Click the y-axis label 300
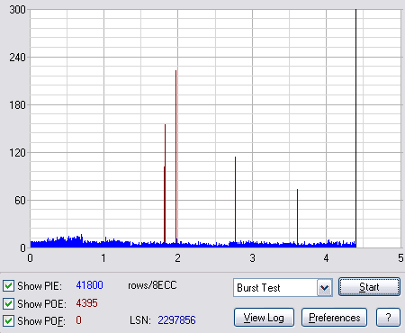405x333 pixels. [x=17, y=10]
